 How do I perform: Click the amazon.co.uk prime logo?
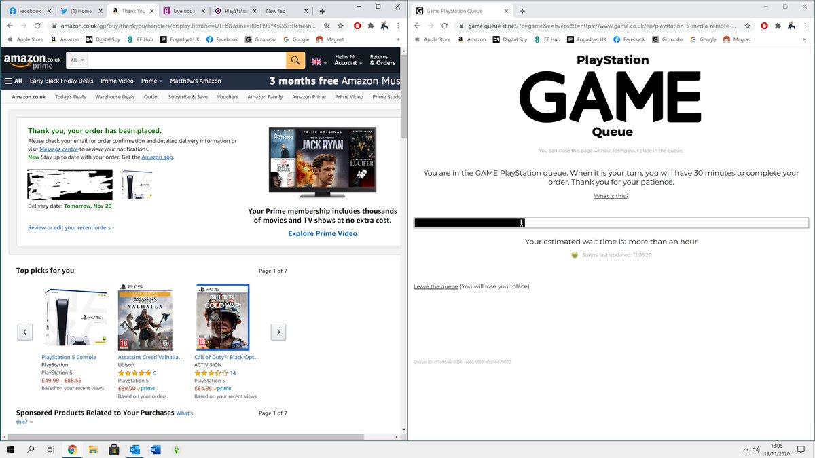click(x=32, y=62)
